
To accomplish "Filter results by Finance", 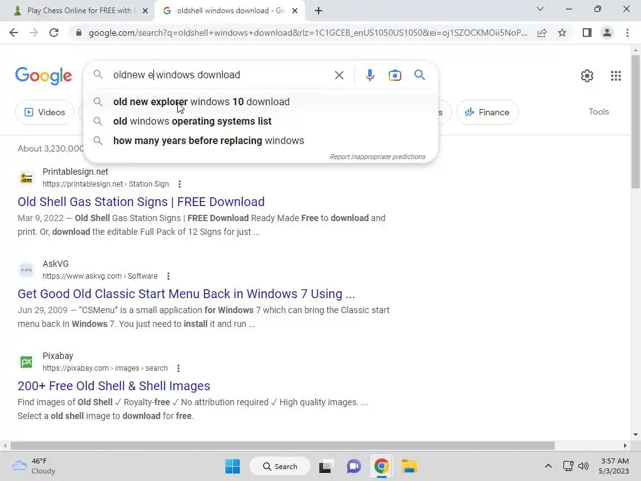I will click(487, 112).
